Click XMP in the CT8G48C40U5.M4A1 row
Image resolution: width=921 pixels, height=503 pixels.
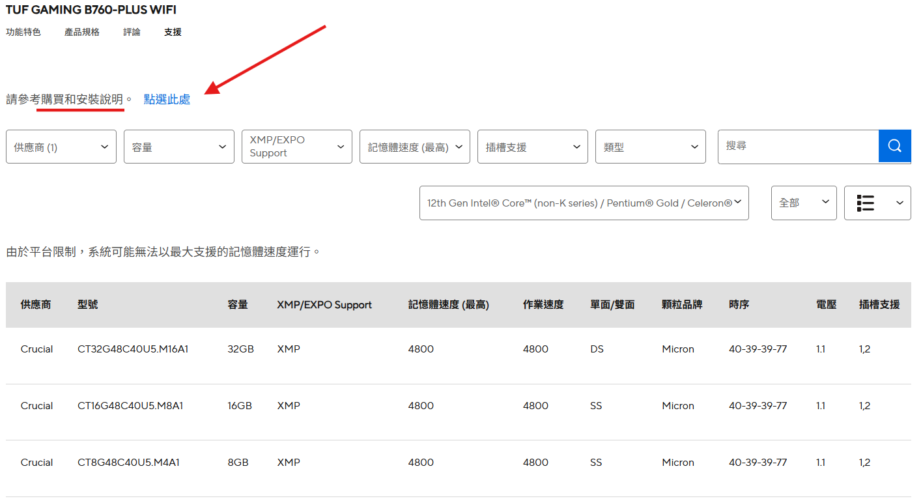pyautogui.click(x=289, y=463)
